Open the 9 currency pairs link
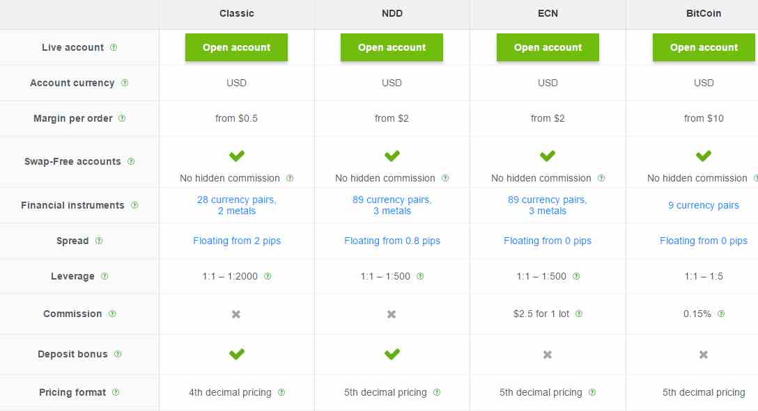758x411 pixels. coord(704,205)
